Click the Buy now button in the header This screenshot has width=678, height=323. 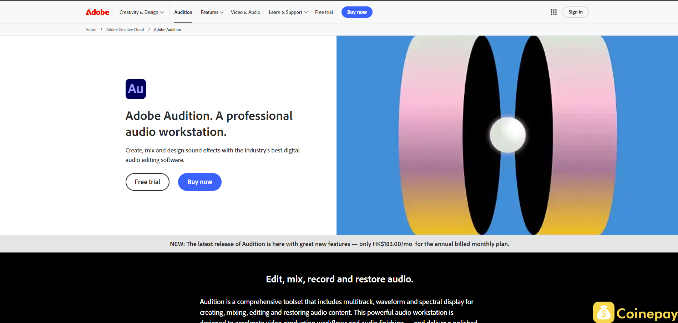click(x=357, y=12)
